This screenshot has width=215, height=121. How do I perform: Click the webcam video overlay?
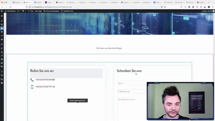pyautogui.click(x=180, y=101)
